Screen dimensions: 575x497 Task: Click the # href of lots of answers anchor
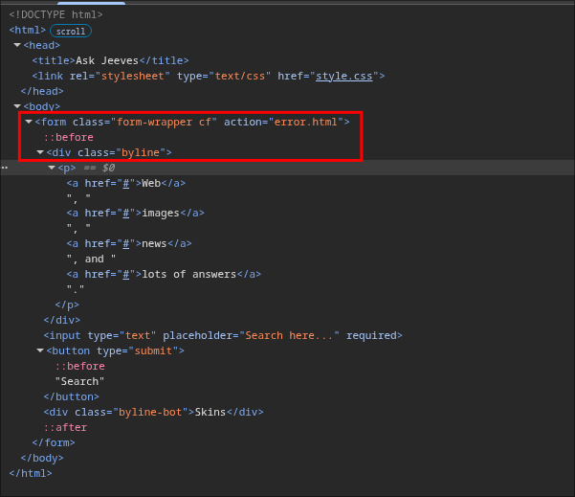[125, 274]
